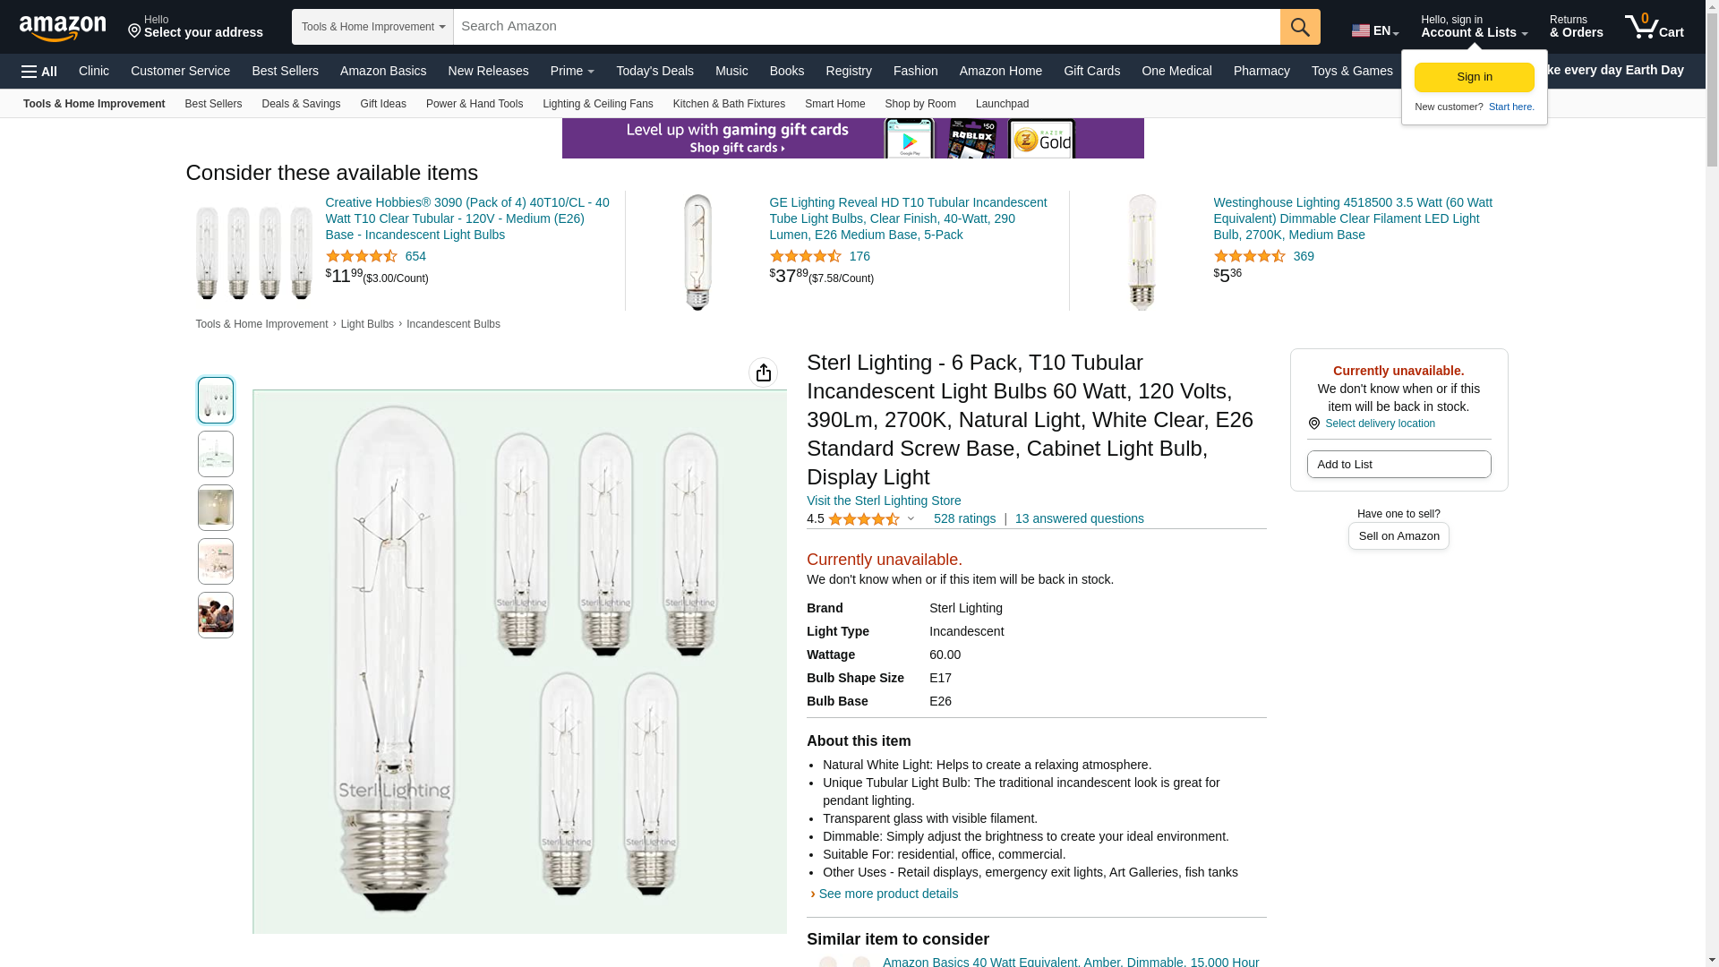Click the yellow Sign in button
Viewport: 1719px width, 967px height.
click(x=1474, y=77)
